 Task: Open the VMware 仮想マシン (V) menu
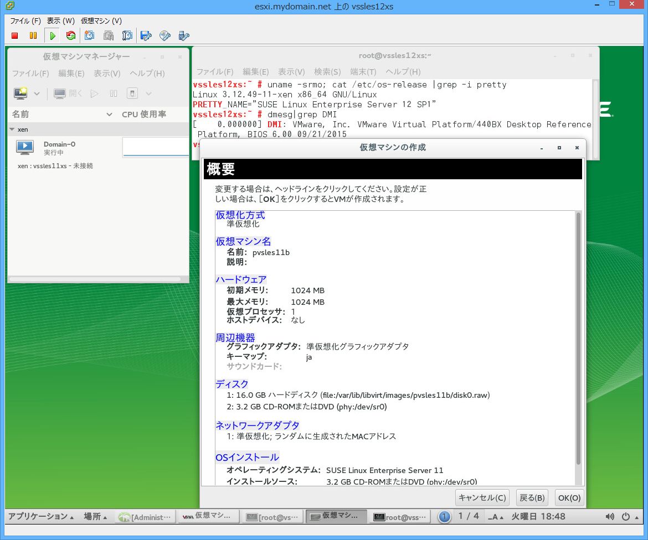(x=101, y=20)
